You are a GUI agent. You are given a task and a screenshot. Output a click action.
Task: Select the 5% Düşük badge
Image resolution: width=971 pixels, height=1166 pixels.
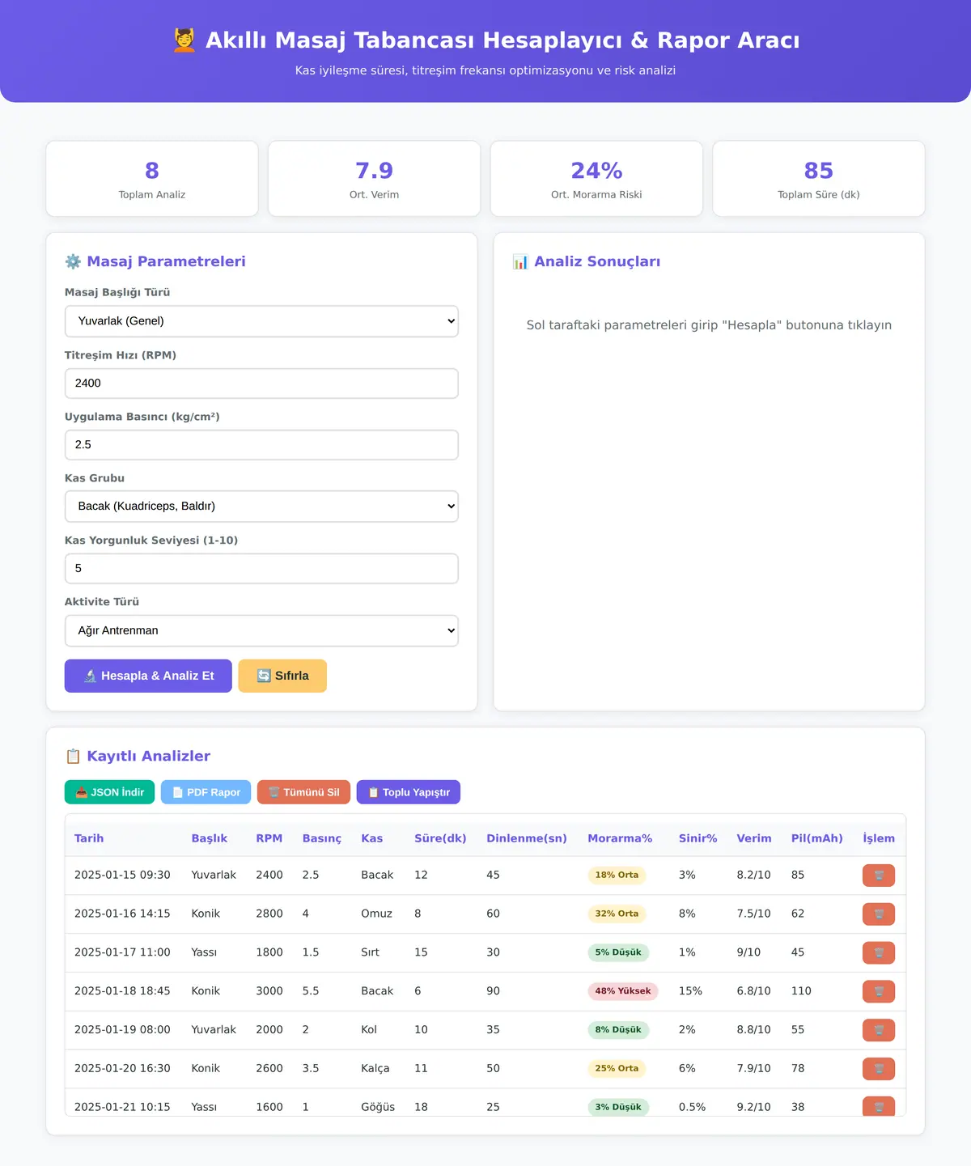click(x=618, y=952)
